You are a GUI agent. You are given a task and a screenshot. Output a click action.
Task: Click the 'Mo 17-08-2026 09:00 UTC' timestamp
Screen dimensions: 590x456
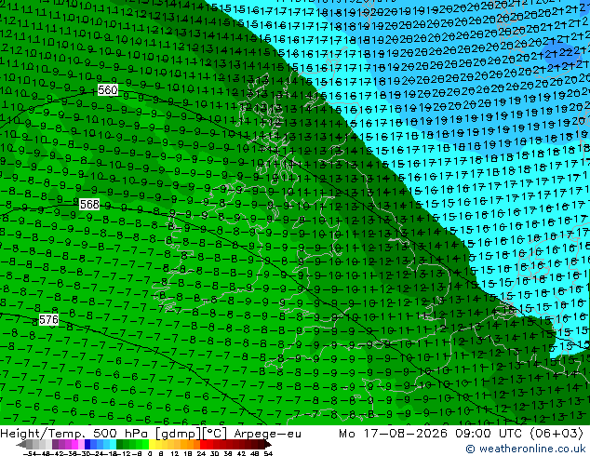pos(430,434)
